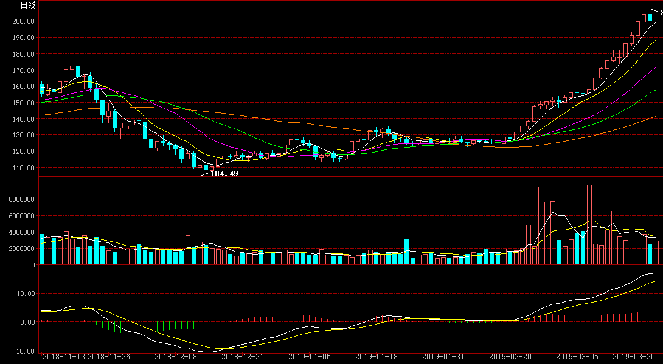
Task: Select the date label 2018-12-08
Action: click(x=175, y=357)
